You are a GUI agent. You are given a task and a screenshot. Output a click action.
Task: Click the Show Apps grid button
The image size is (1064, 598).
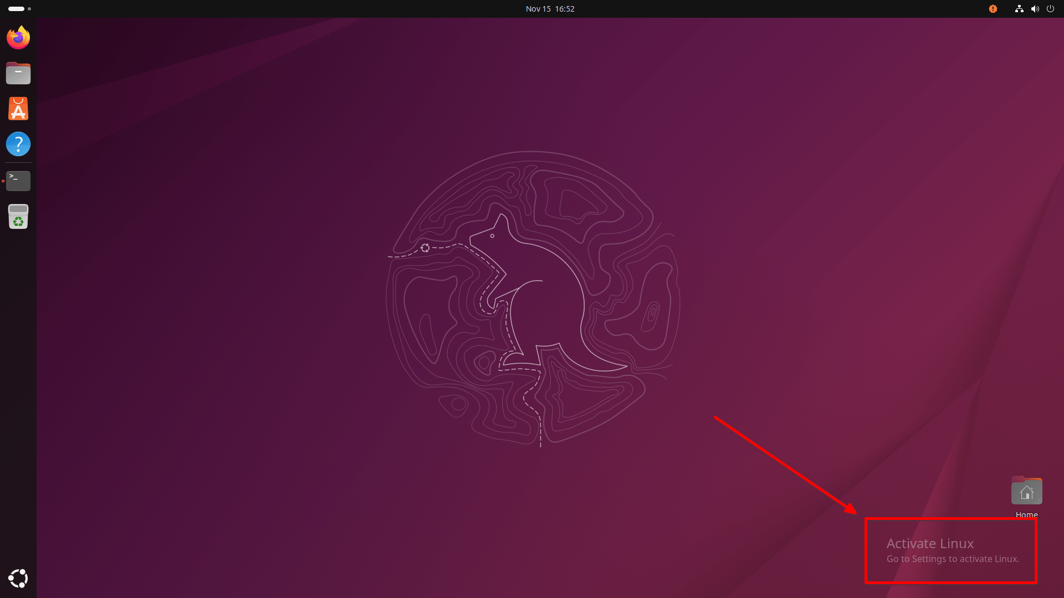pos(18,578)
